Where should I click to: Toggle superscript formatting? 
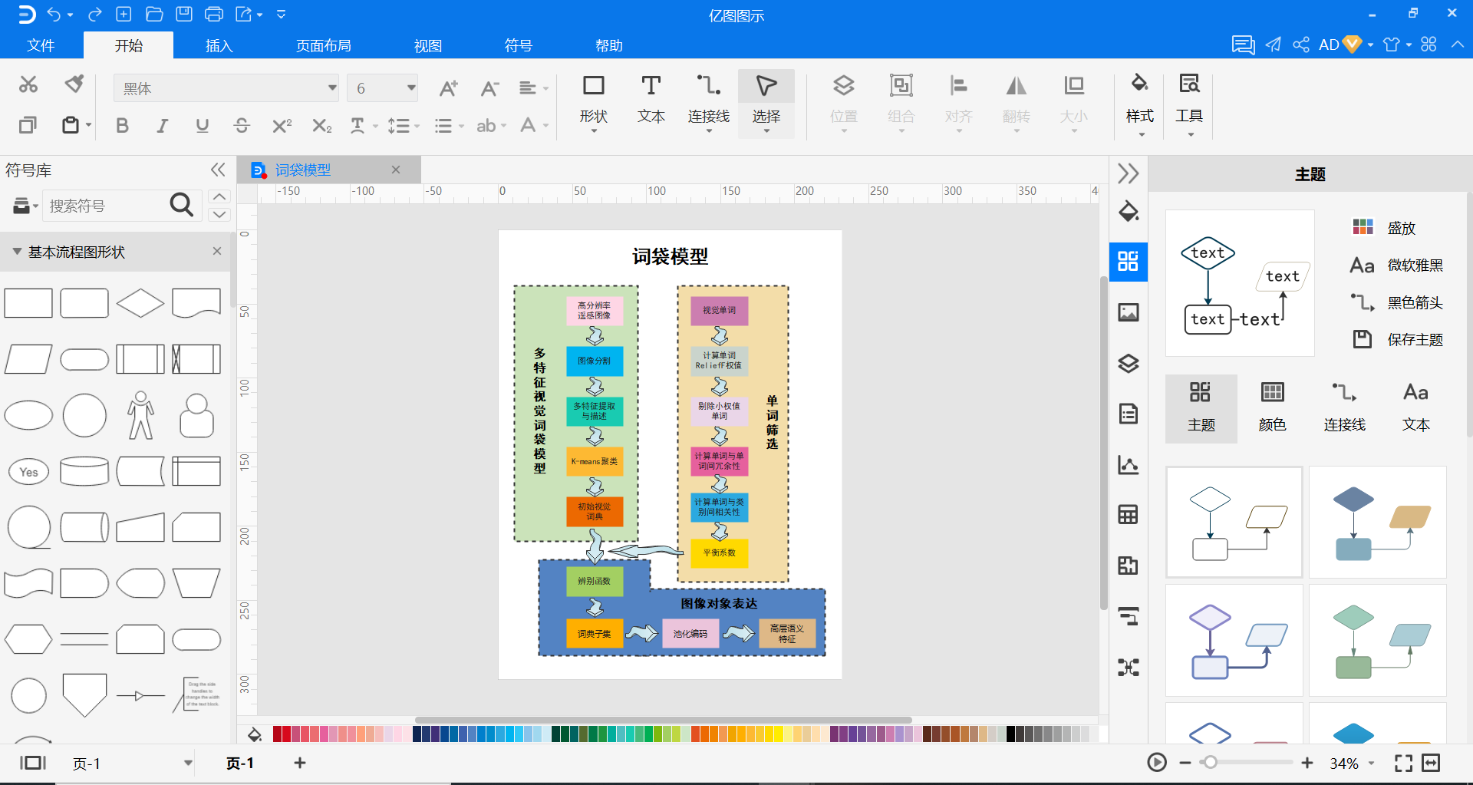[282, 125]
